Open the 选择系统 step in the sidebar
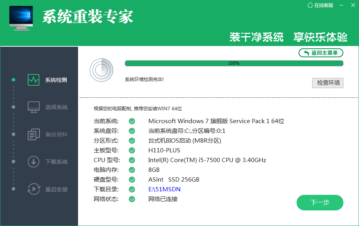Image resolution: width=359 pixels, height=226 pixels. pyautogui.click(x=56, y=107)
